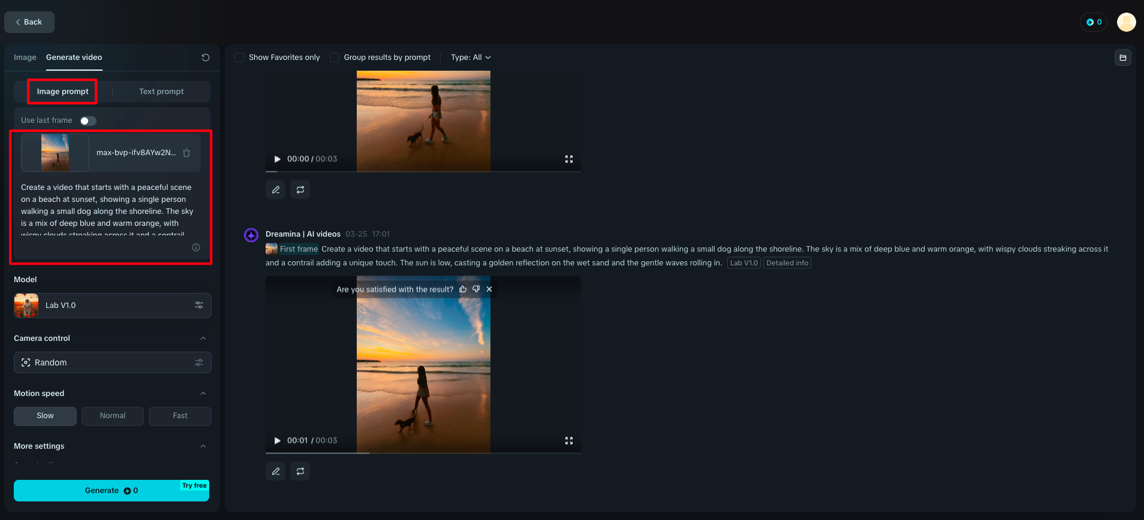Click the max-bvp-ifv8AYw2N file name
This screenshot has width=1144, height=520.
point(136,153)
